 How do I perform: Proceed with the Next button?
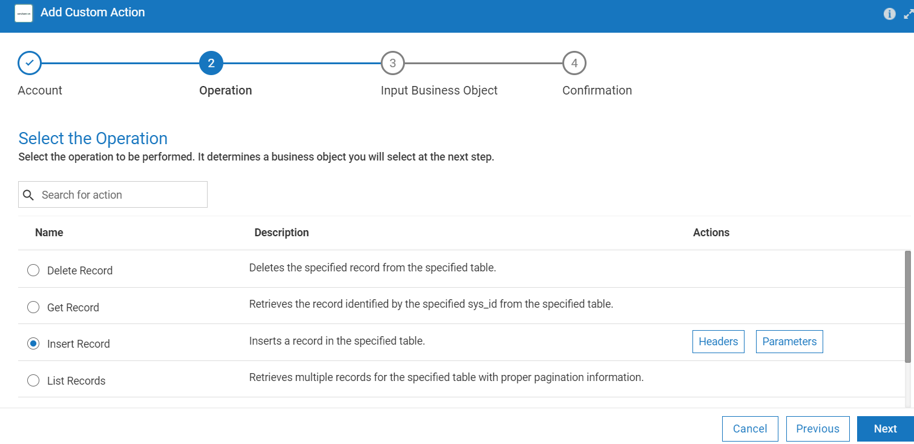tap(885, 429)
